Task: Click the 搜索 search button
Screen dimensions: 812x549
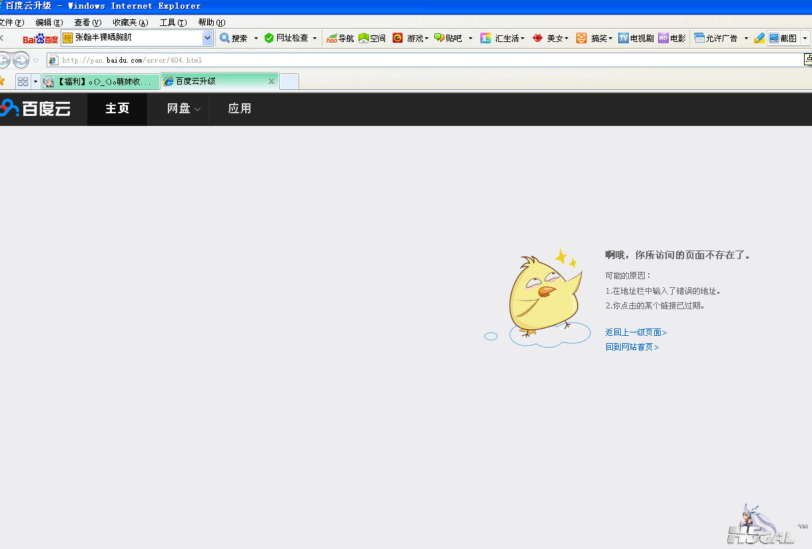Action: point(234,39)
